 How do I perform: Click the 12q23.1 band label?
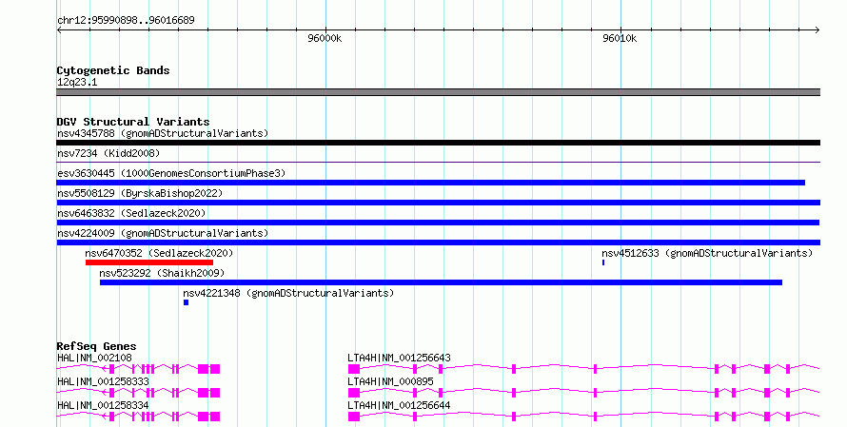coord(77,82)
